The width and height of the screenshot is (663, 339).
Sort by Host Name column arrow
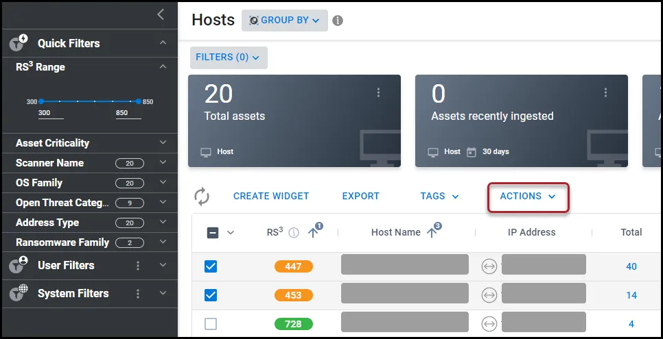coord(432,232)
